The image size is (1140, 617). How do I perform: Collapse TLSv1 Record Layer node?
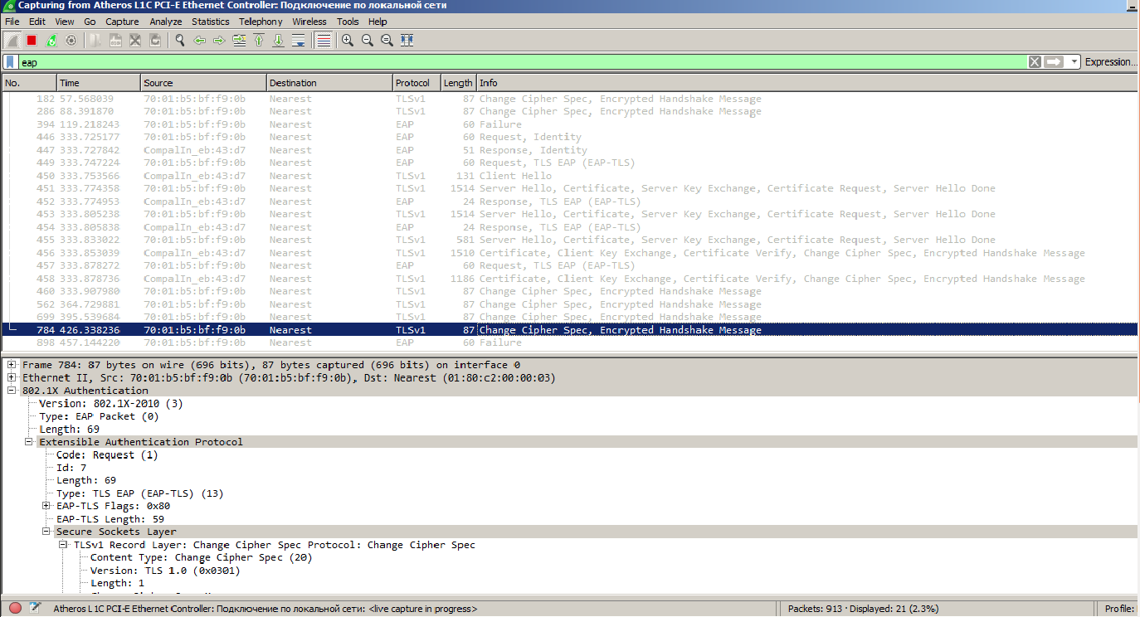[x=63, y=545]
